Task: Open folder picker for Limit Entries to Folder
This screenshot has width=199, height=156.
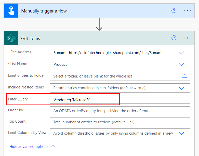Action: [x=184, y=76]
